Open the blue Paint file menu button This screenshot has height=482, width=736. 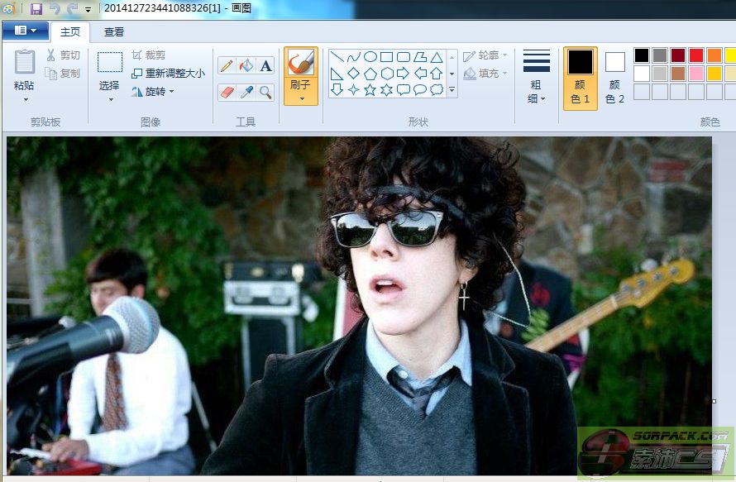[25, 31]
